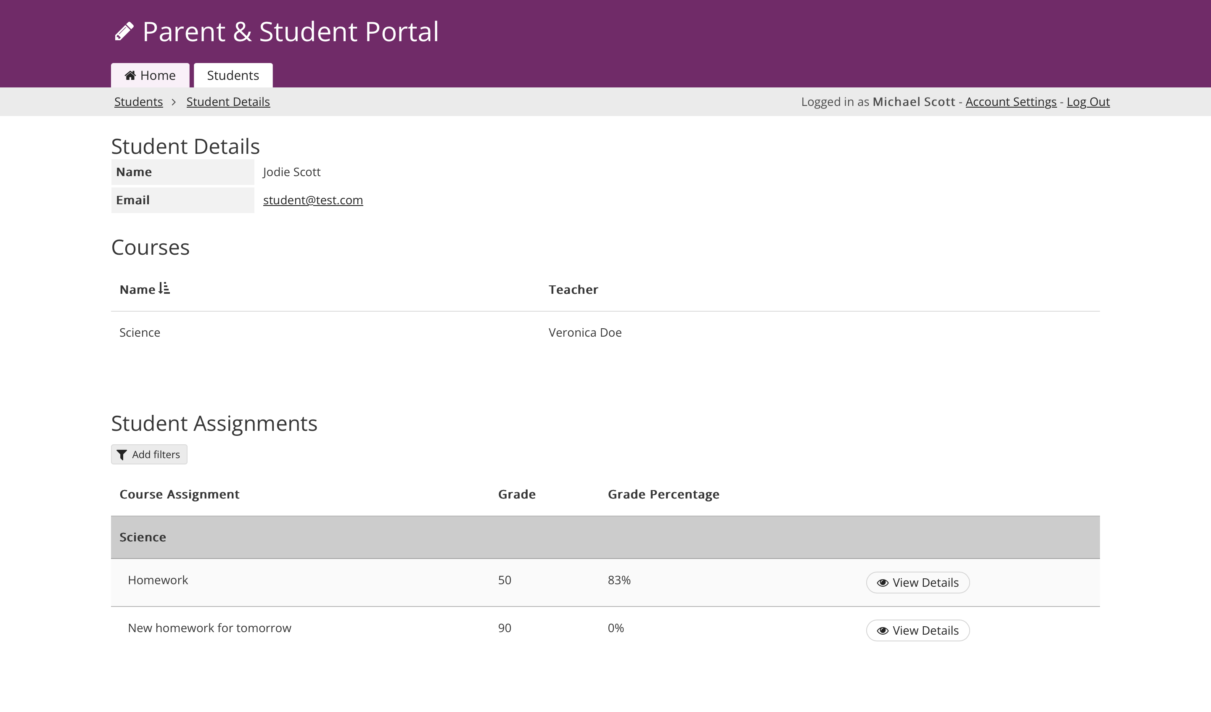Click the pencil logo icon in header

124,32
